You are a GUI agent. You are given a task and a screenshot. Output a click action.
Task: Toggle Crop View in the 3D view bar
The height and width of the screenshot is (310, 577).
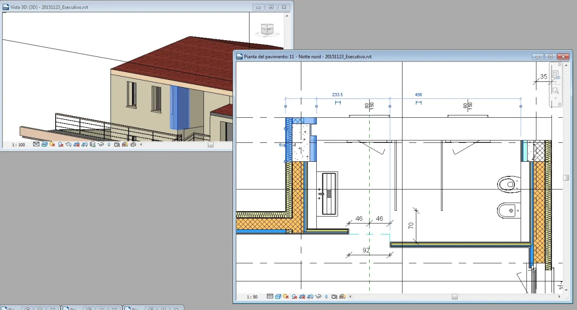[77, 144]
